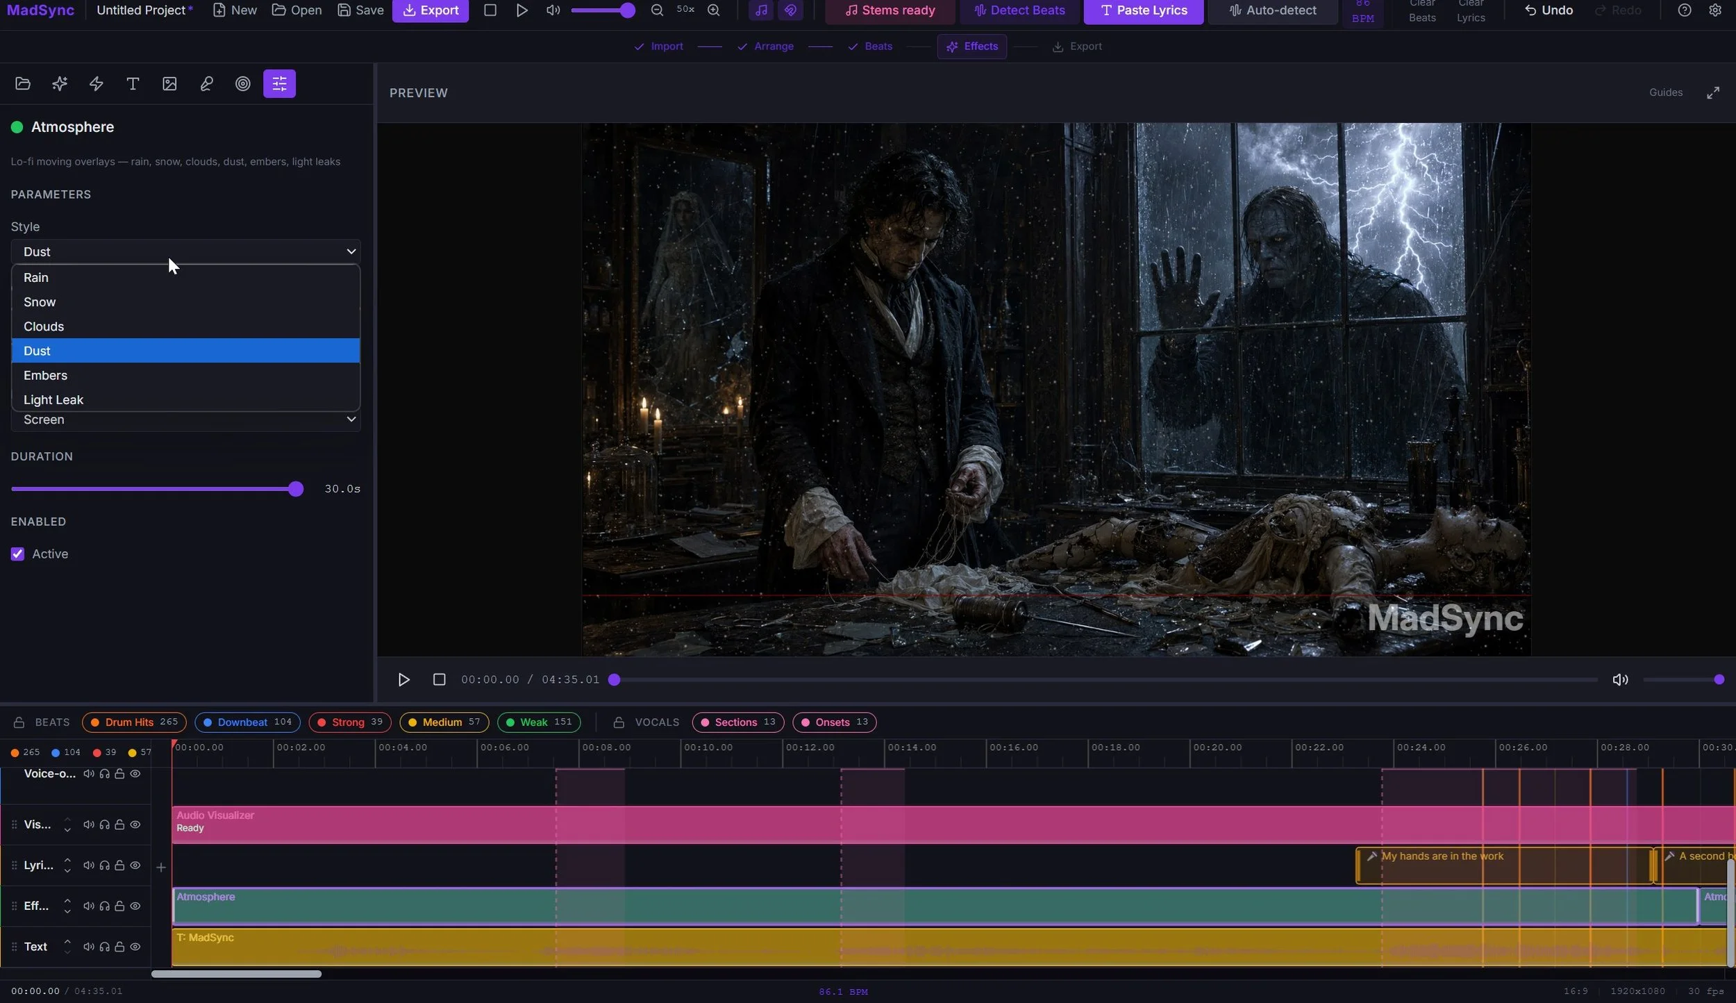Mute the Text track speaker icon

(89, 947)
